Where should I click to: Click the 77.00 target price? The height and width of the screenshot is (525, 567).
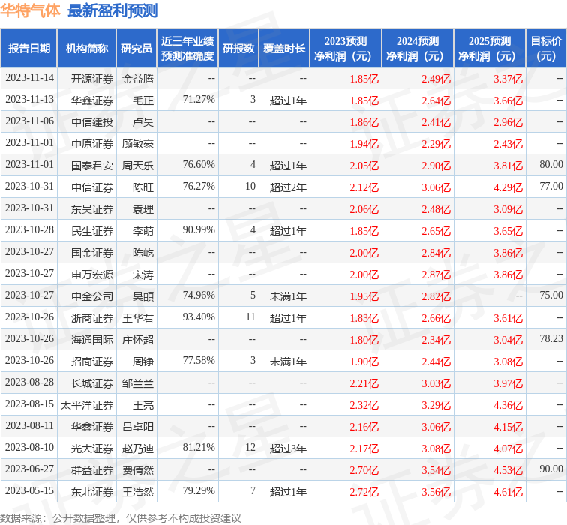[551, 186]
